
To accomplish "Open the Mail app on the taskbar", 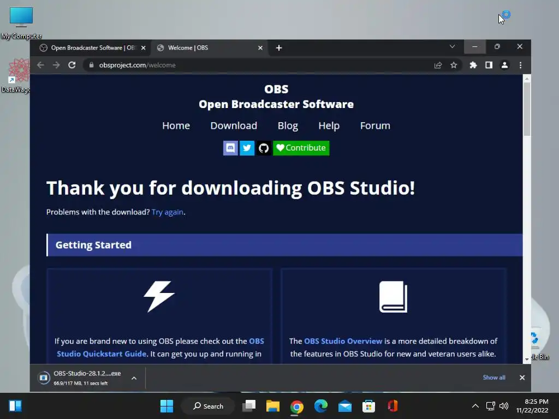I will click(345, 406).
